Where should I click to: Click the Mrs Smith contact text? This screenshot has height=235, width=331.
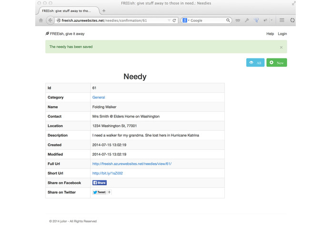[x=126, y=117]
